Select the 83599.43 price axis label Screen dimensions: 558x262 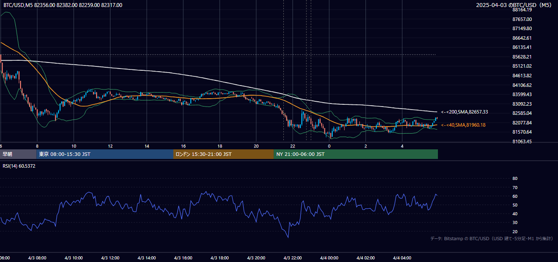tap(522, 94)
